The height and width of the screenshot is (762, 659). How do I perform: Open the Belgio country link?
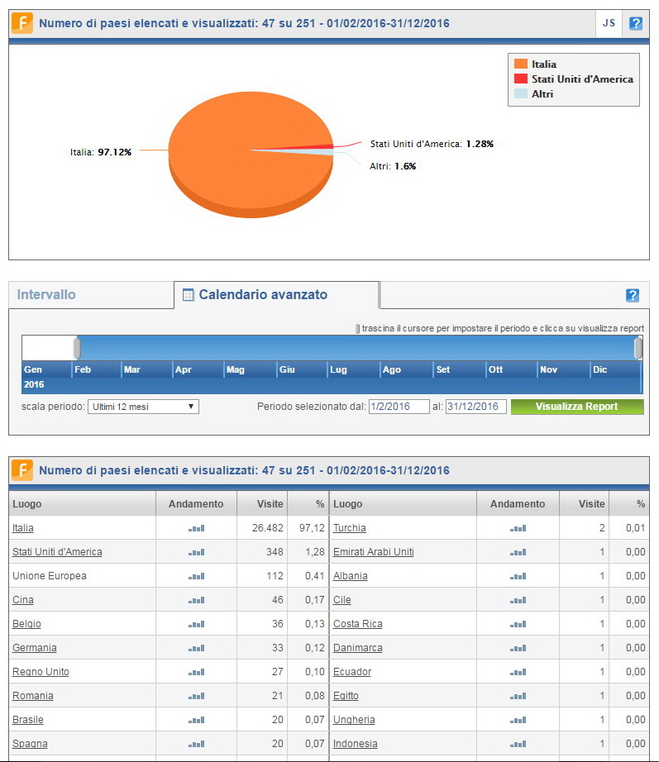tap(26, 624)
